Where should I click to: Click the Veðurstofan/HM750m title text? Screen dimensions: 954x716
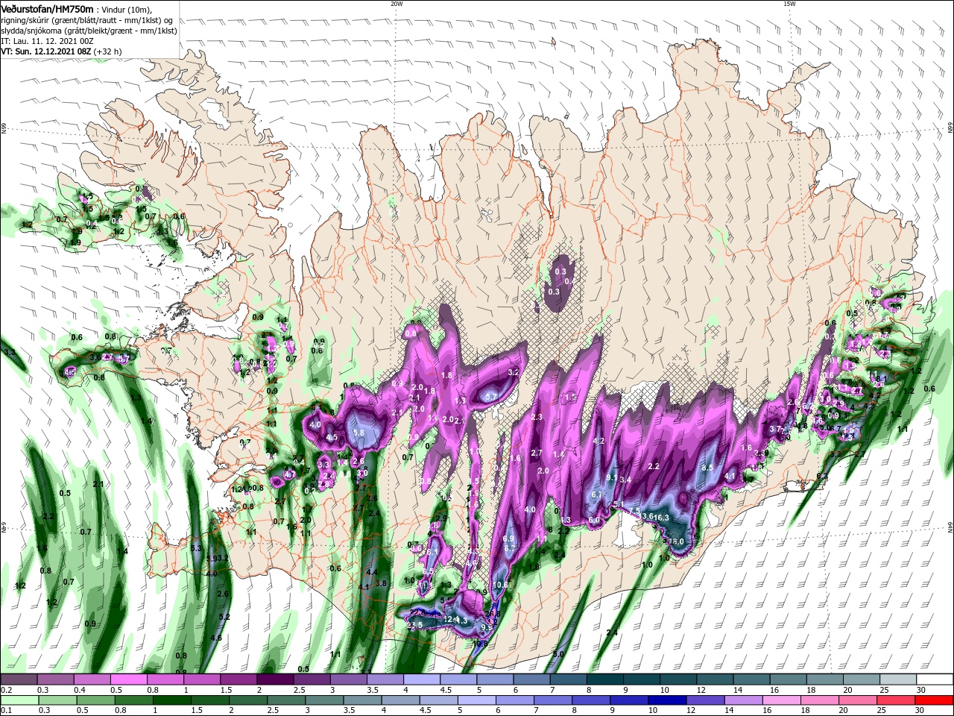pyautogui.click(x=47, y=8)
